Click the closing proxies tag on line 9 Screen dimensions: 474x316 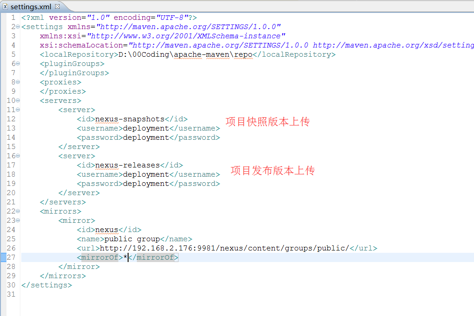[63, 91]
